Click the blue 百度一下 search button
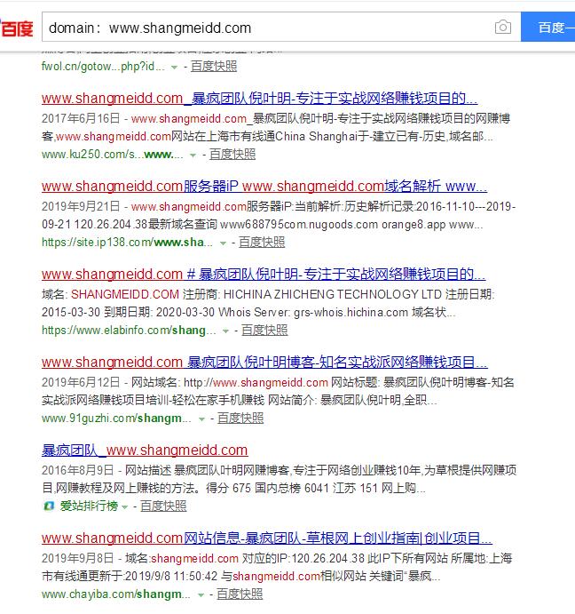 pyautogui.click(x=548, y=27)
